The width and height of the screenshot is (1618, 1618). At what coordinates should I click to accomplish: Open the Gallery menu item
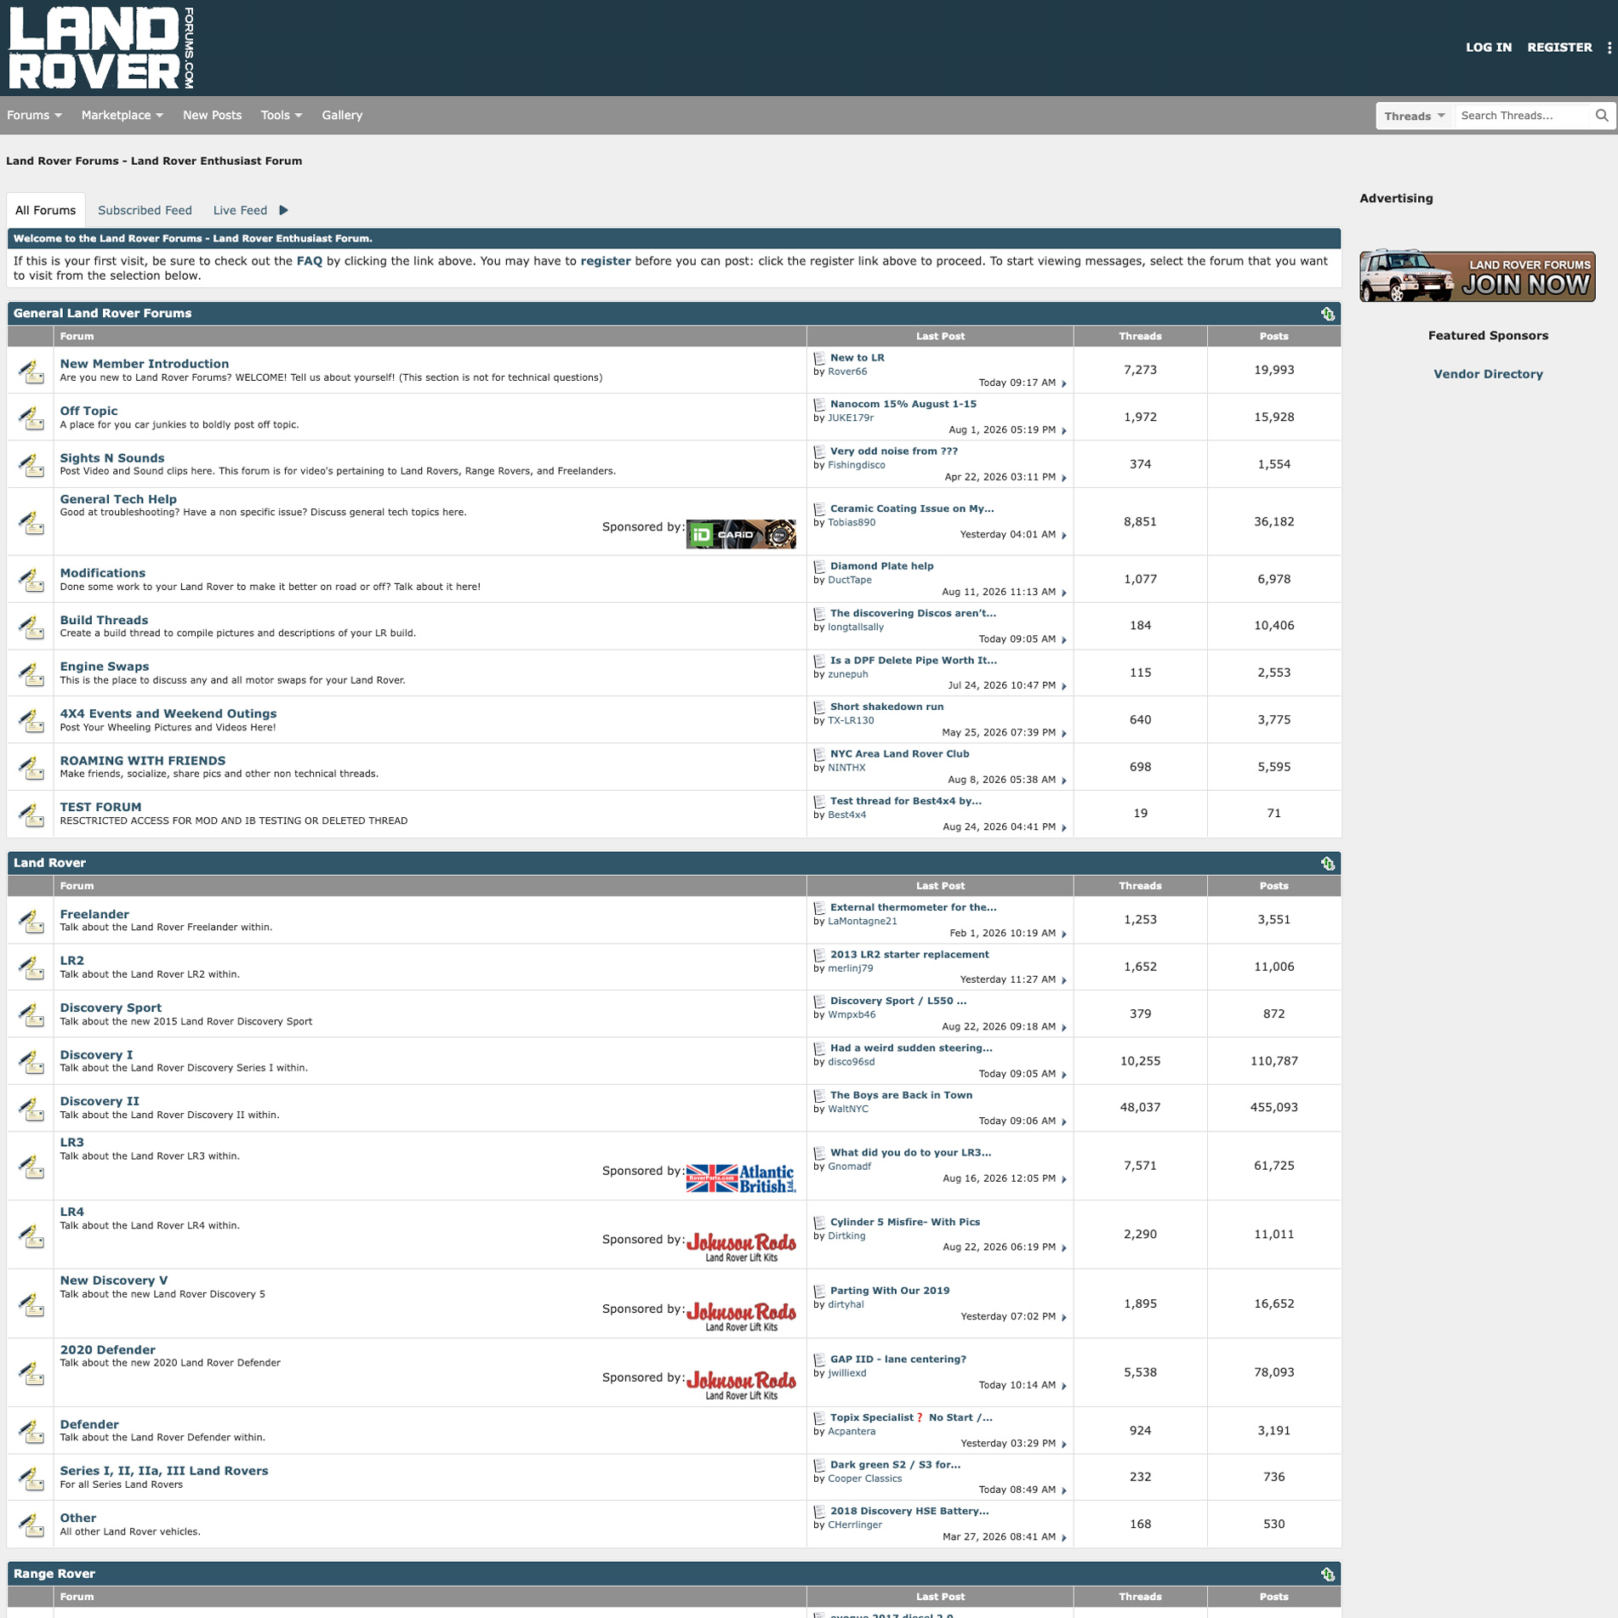point(342,115)
